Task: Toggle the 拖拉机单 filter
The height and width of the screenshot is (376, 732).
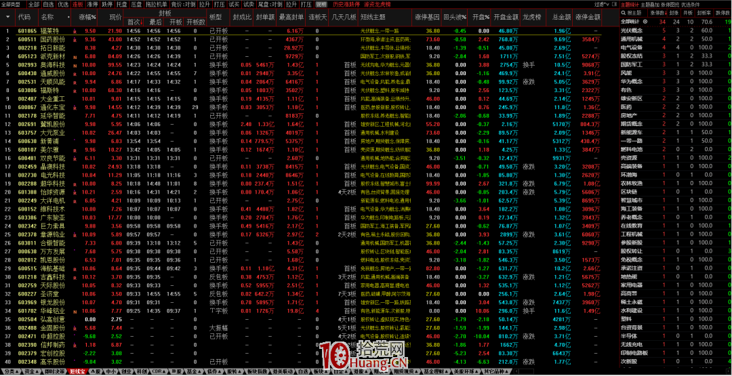Action: [156, 4]
